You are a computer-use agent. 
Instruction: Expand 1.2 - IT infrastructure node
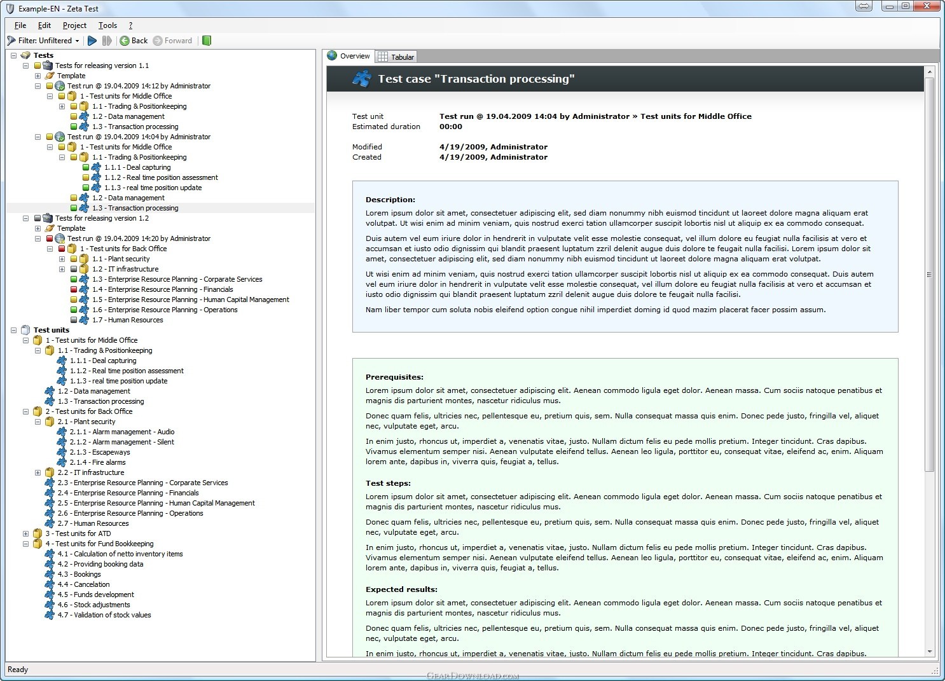pyautogui.click(x=62, y=269)
